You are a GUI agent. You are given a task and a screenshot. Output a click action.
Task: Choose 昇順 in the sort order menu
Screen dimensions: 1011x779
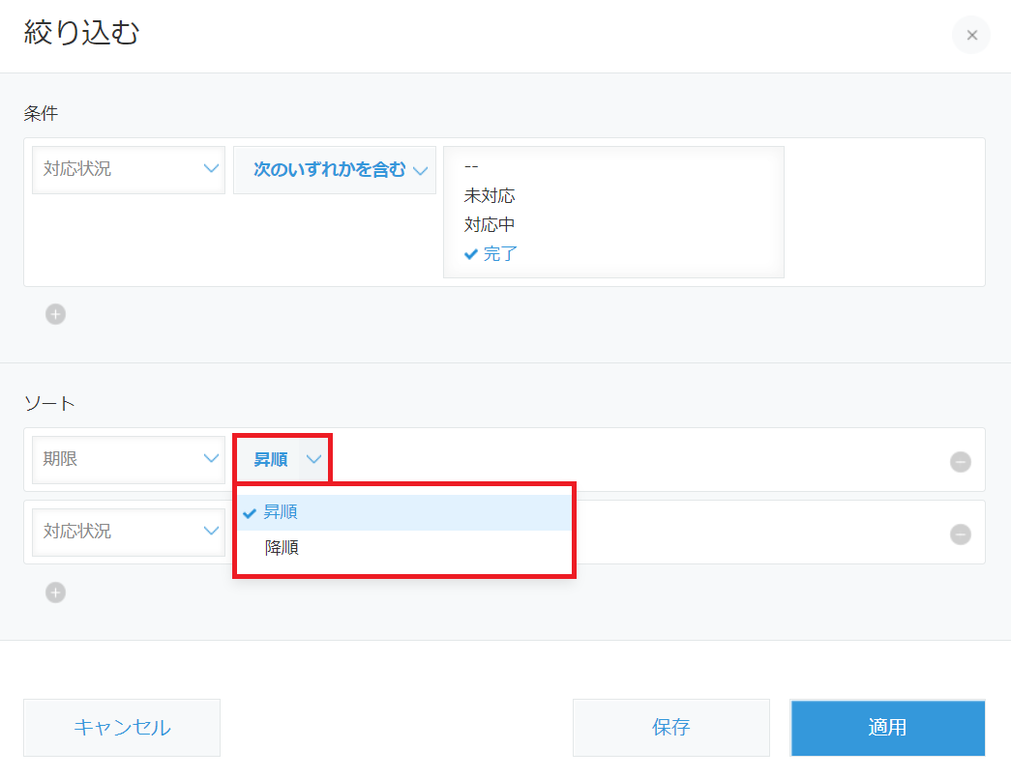pyautogui.click(x=404, y=512)
